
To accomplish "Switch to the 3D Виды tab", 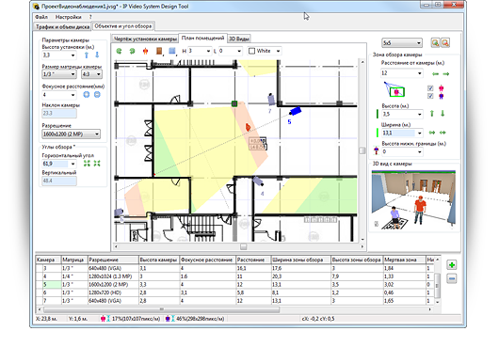I will click(x=239, y=39).
